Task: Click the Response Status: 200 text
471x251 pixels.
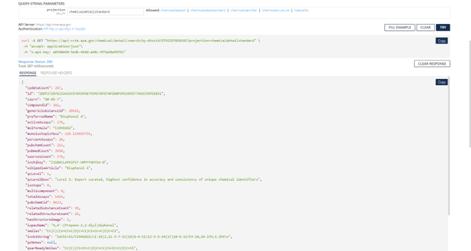Action: point(36,62)
